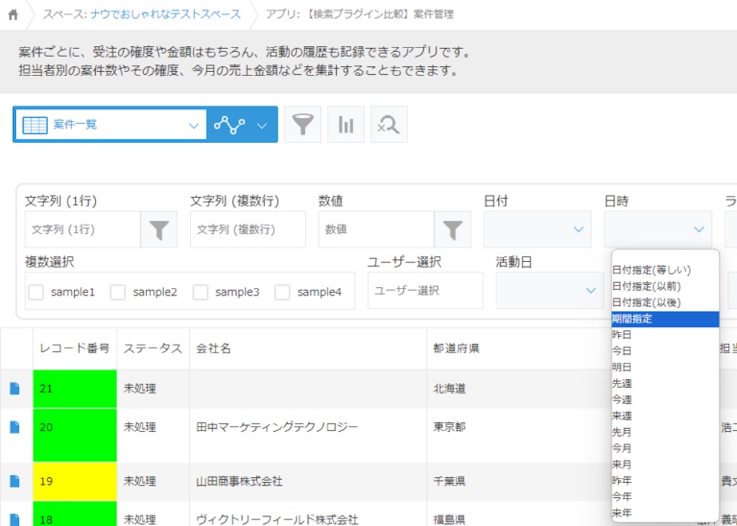
Task: Choose 今月 in the date list
Action: [665, 448]
